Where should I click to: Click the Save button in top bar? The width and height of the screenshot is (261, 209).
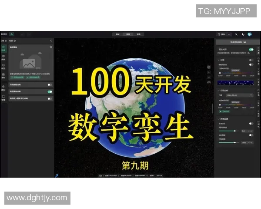tap(221, 34)
